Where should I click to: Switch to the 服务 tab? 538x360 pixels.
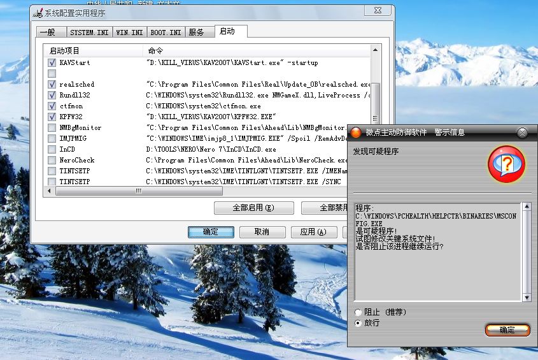click(200, 32)
